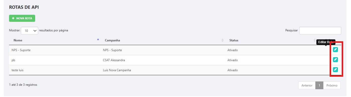351x97 pixels.
Task: Edit the pb route
Action: click(335, 60)
